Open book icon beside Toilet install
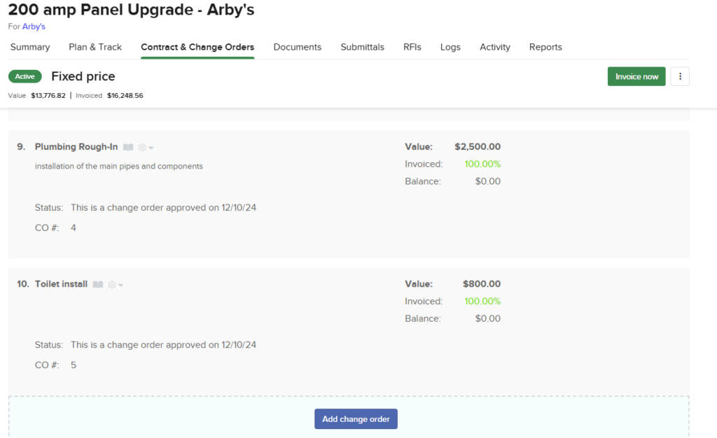Viewport: 717px width, 438px height. [x=98, y=285]
